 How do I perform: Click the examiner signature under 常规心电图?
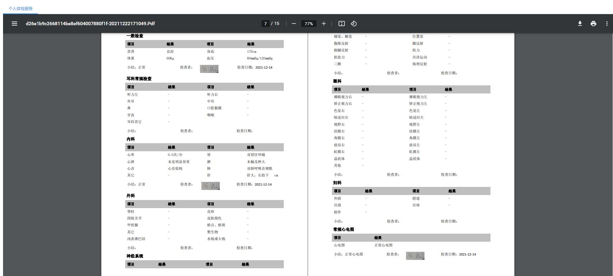tap(415, 256)
